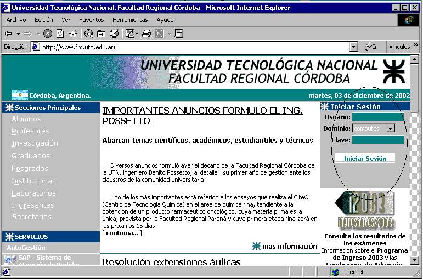Click the UTN logo in the banner
This screenshot has height=279, width=423.
[x=394, y=72]
